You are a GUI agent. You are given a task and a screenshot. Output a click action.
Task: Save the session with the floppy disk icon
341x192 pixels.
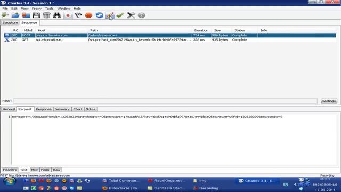(36, 15)
